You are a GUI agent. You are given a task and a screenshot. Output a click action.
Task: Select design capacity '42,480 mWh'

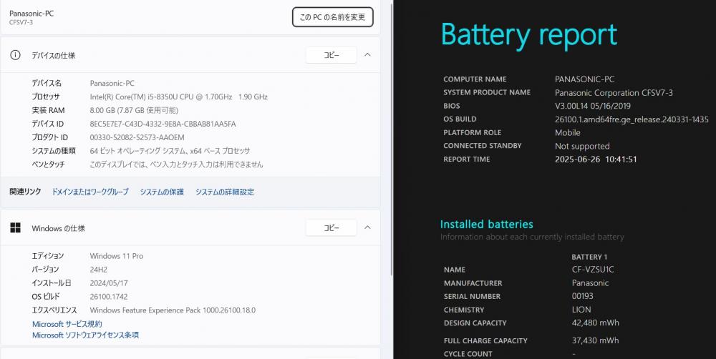click(596, 323)
